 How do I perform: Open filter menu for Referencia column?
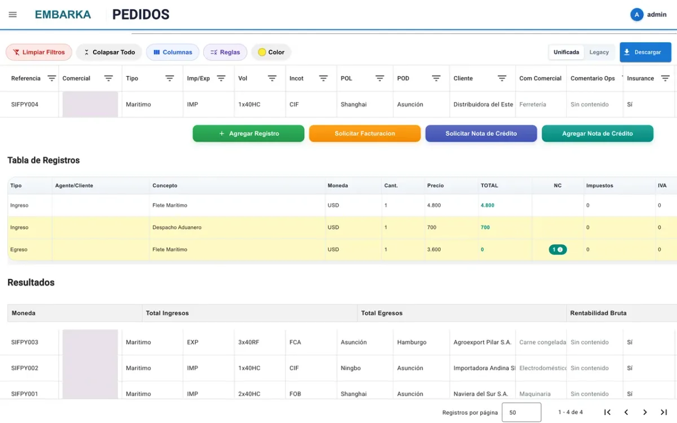(x=51, y=78)
